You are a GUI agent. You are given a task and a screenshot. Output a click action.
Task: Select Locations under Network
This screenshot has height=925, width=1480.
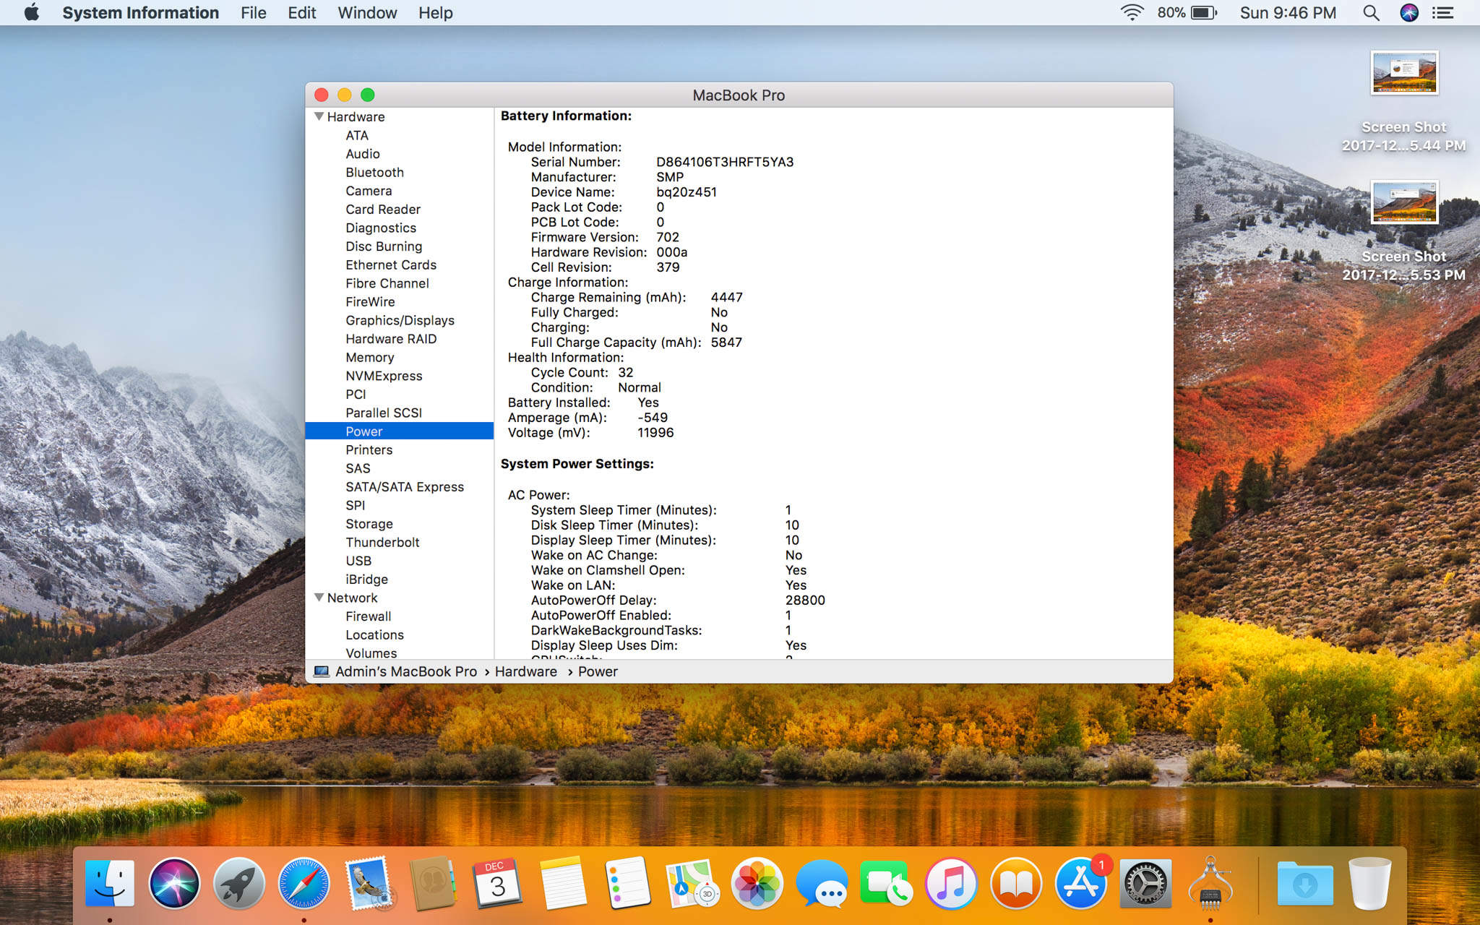click(374, 634)
